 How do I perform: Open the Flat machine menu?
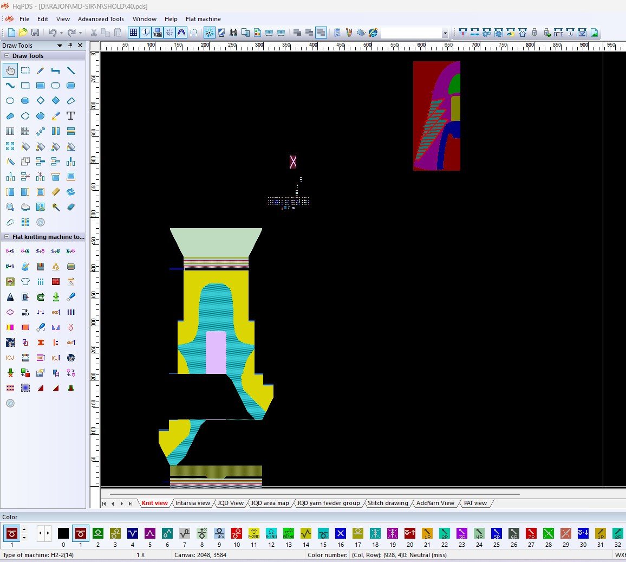click(x=203, y=19)
